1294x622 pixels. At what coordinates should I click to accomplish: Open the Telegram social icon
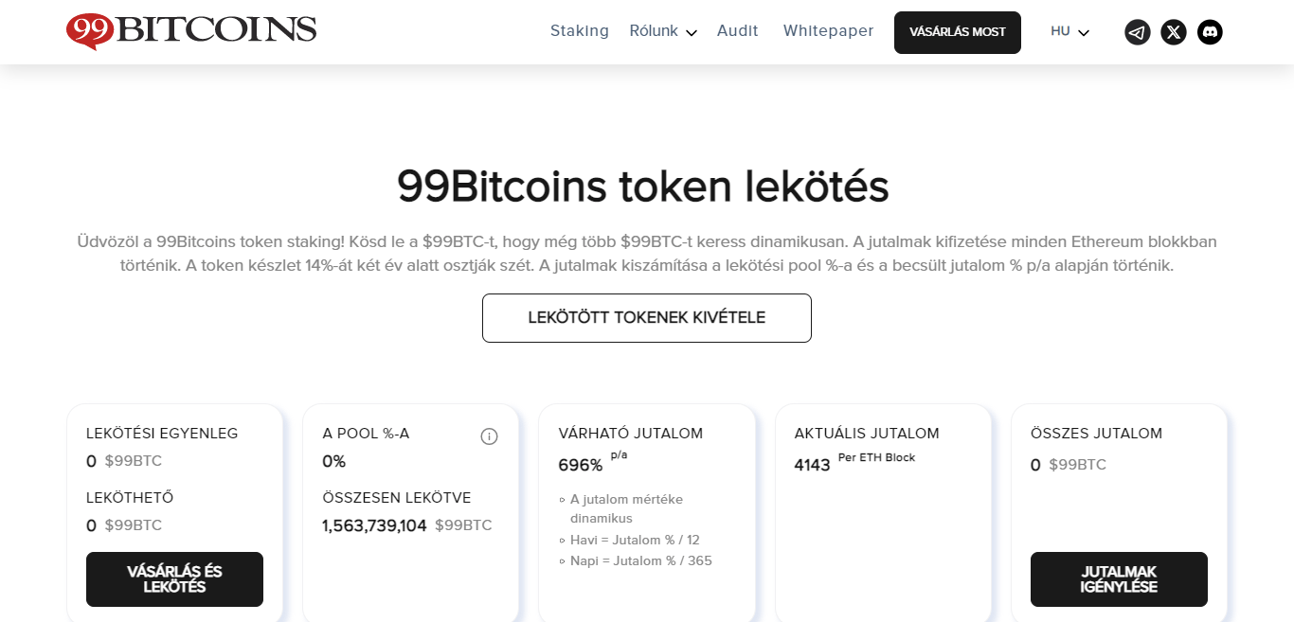coord(1137,32)
